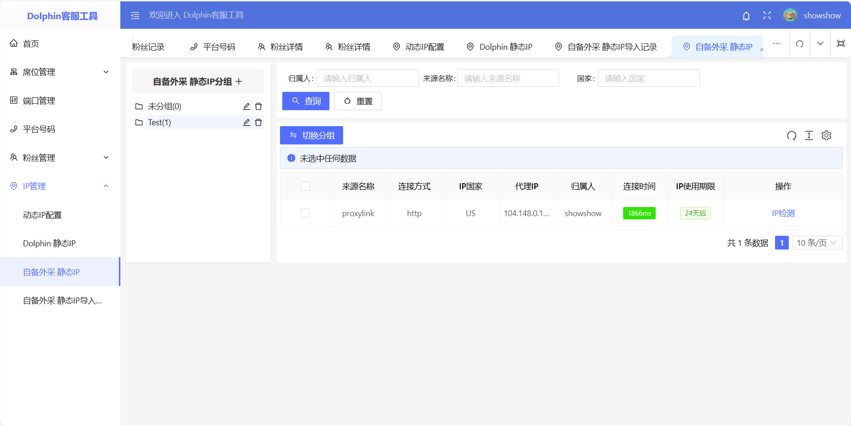Open 动态IP配置 in the sidebar
Screen dimensions: 851x425
click(x=42, y=215)
